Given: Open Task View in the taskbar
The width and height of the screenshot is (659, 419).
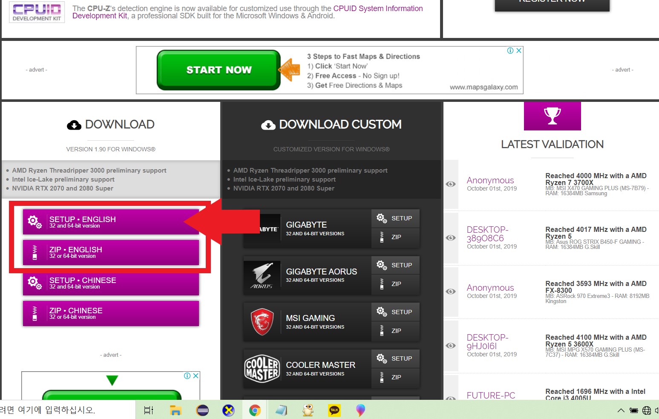Looking at the screenshot, I should 149,410.
